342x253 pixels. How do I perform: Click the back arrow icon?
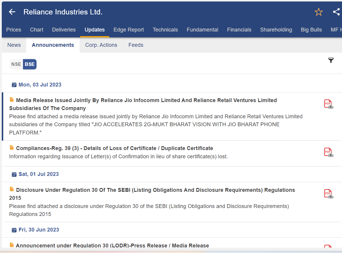[12, 12]
